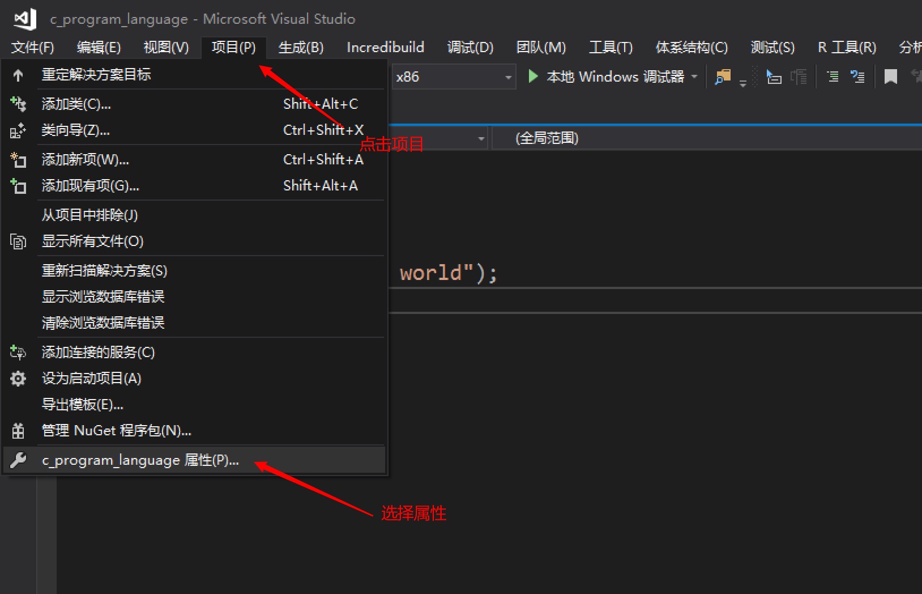This screenshot has height=594, width=922.
Task: Click the up arrow icon beside 重定解决方案目标
Action: 18,75
